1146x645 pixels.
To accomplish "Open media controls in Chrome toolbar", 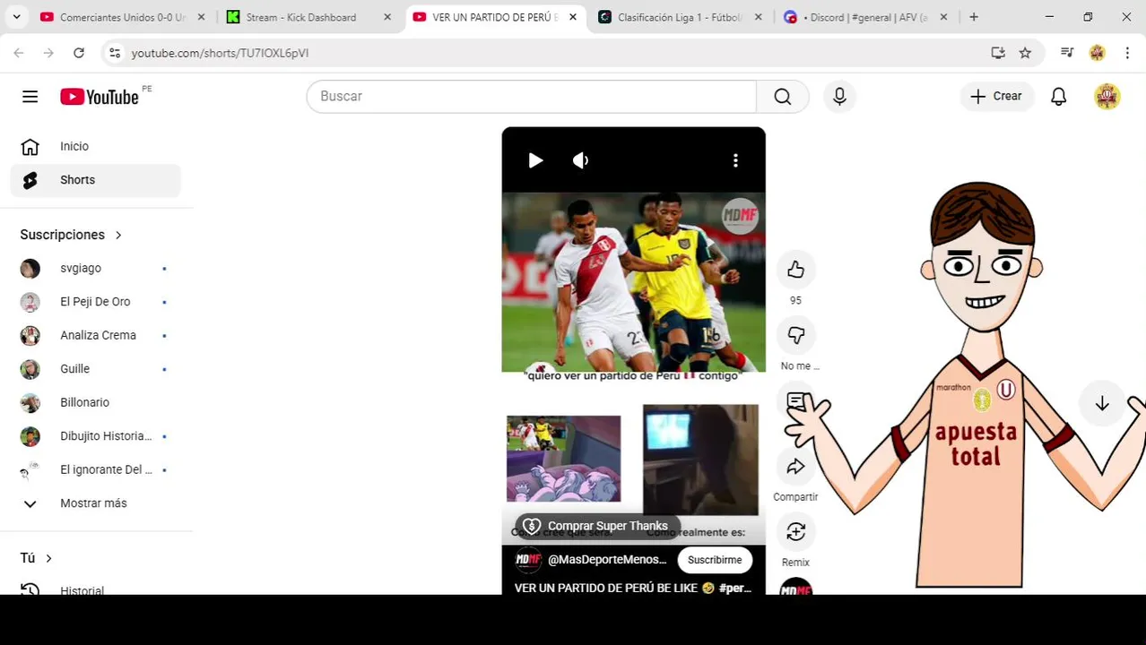I will pos(1066,53).
